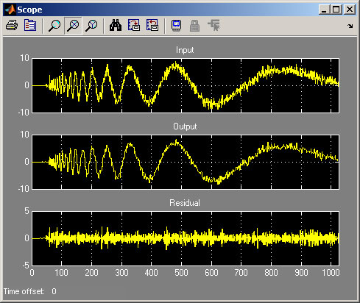Click the Residual plot area

point(186,238)
